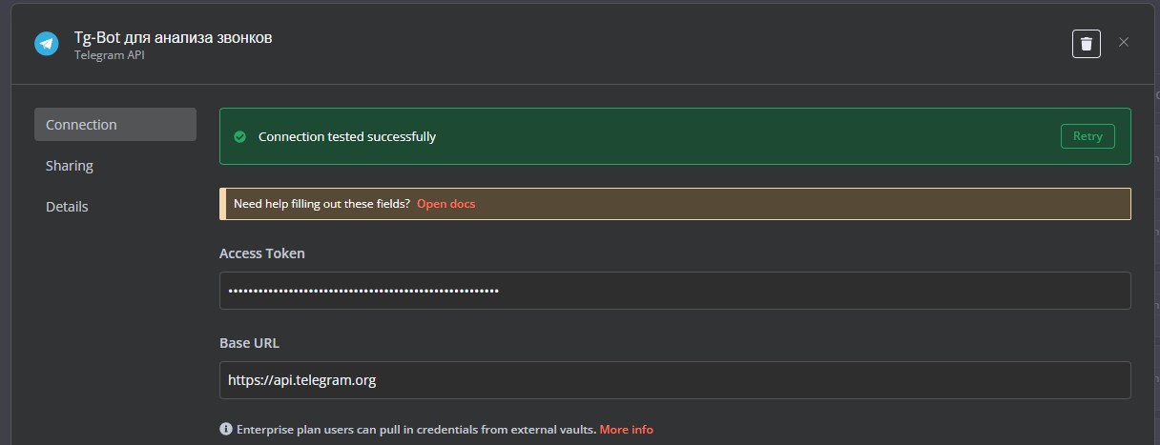
Task: Click the Telegram logo icon
Action: point(47,44)
